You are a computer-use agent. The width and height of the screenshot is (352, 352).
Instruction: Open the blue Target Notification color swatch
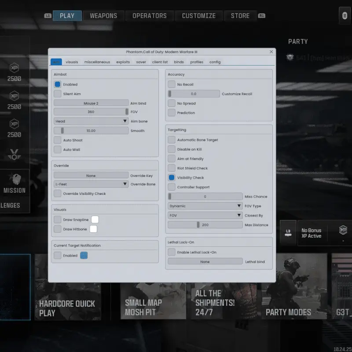point(84,256)
